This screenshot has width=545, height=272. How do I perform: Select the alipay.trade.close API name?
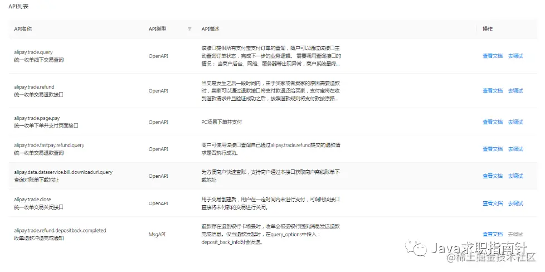click(32, 200)
